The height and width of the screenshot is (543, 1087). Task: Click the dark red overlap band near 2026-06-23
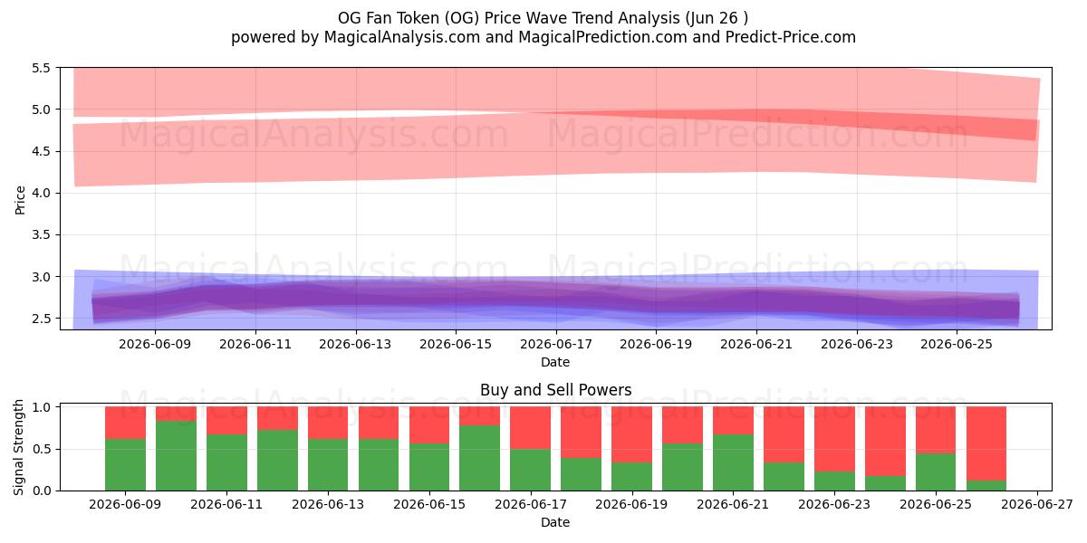(x=857, y=121)
